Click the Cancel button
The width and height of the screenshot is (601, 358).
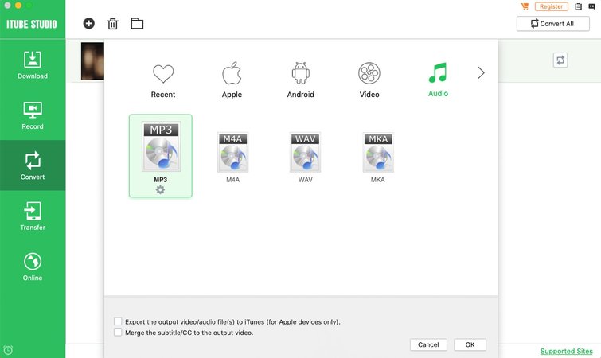click(428, 344)
